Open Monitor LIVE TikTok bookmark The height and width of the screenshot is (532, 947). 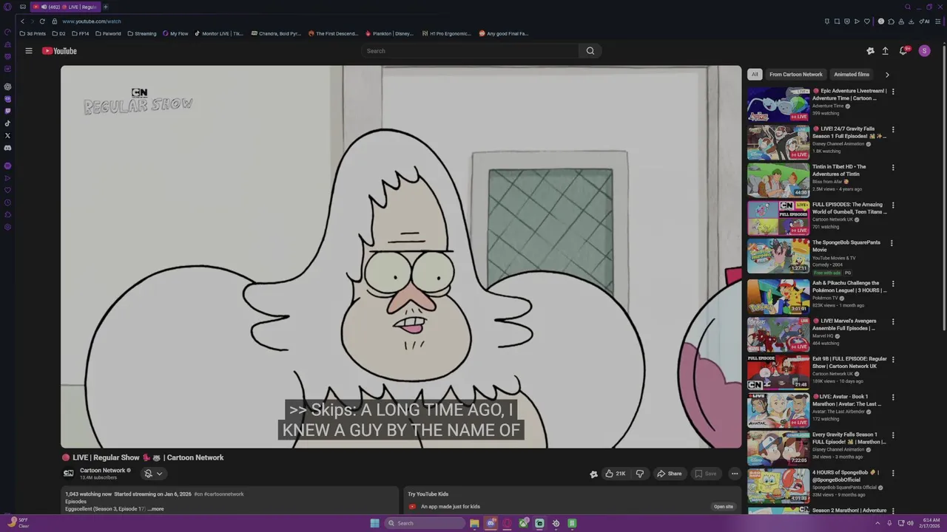[x=219, y=33]
